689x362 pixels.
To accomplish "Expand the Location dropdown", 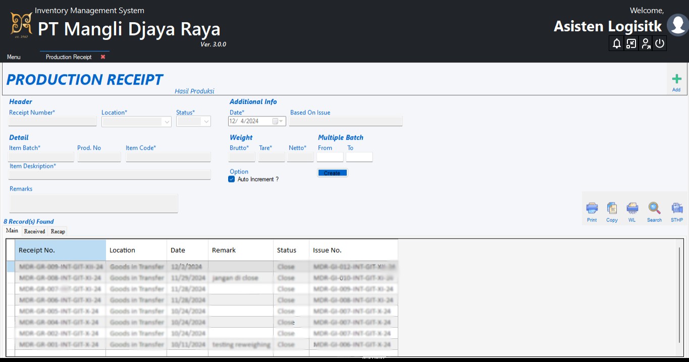I will (167, 122).
